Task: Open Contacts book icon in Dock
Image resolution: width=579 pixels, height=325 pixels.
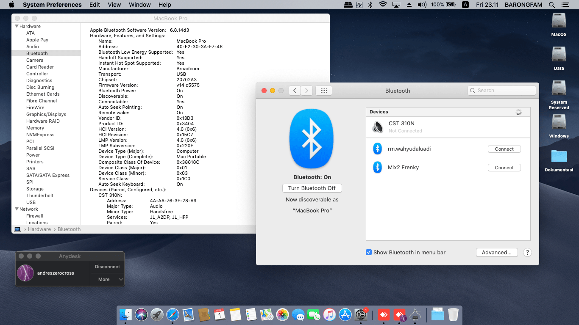Action: 204,314
